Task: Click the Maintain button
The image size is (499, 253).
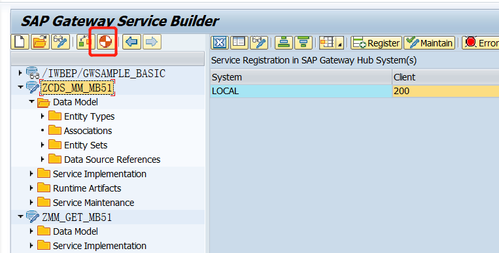Action: click(429, 42)
